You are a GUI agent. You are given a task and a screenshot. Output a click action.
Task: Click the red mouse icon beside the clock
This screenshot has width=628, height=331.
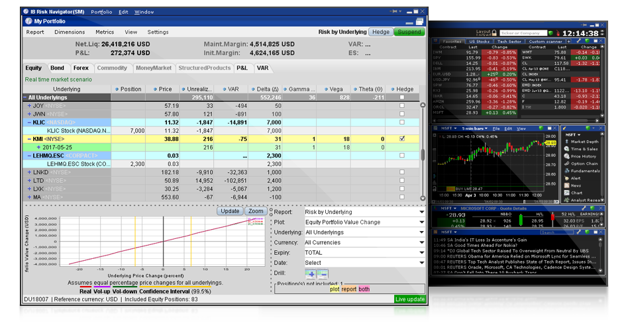pos(558,33)
